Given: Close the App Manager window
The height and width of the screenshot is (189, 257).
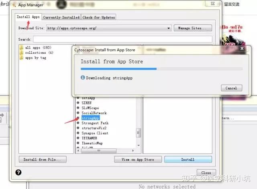Looking at the screenshot, I should [x=212, y=4].
